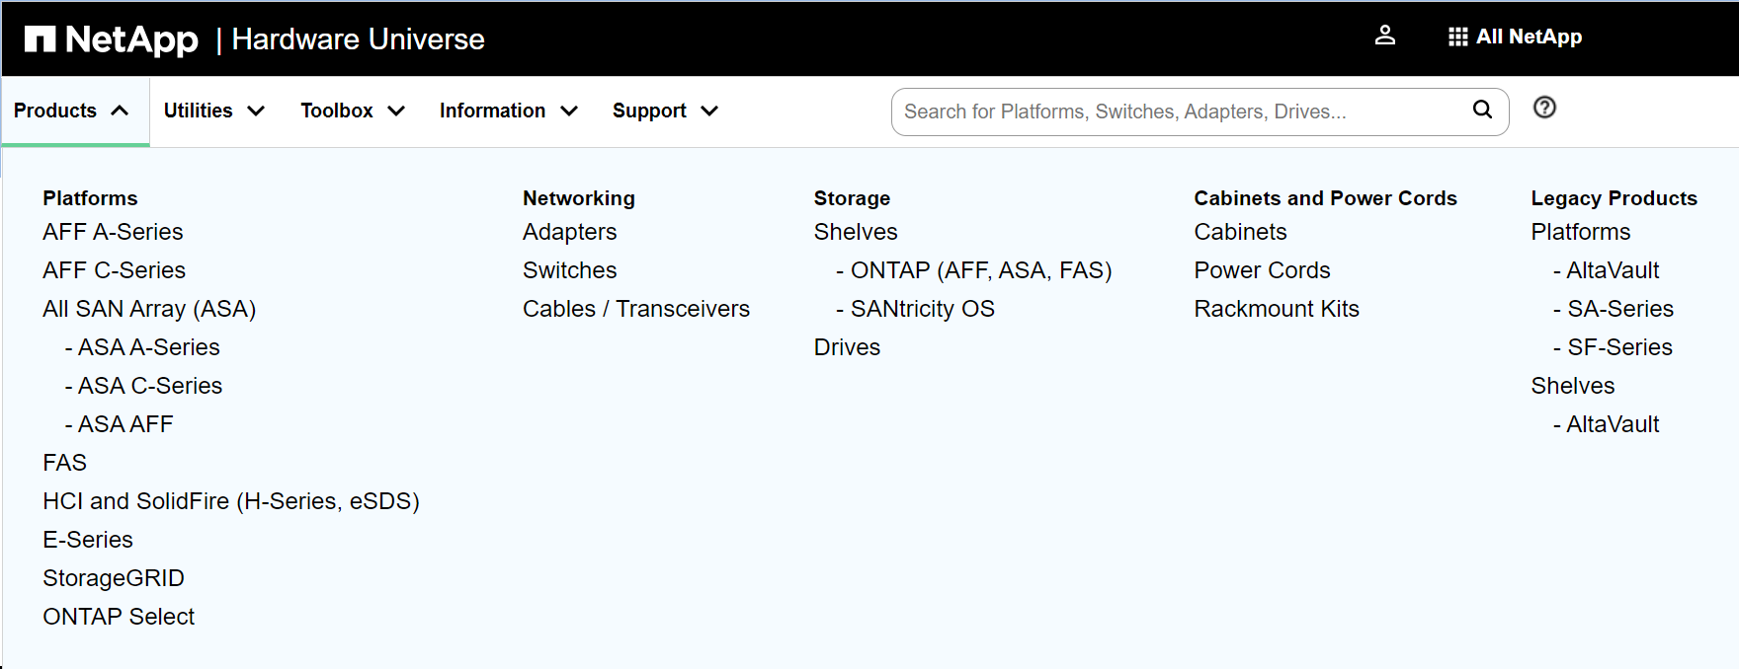Click the search magnifier icon
The width and height of the screenshot is (1739, 669).
(x=1482, y=110)
